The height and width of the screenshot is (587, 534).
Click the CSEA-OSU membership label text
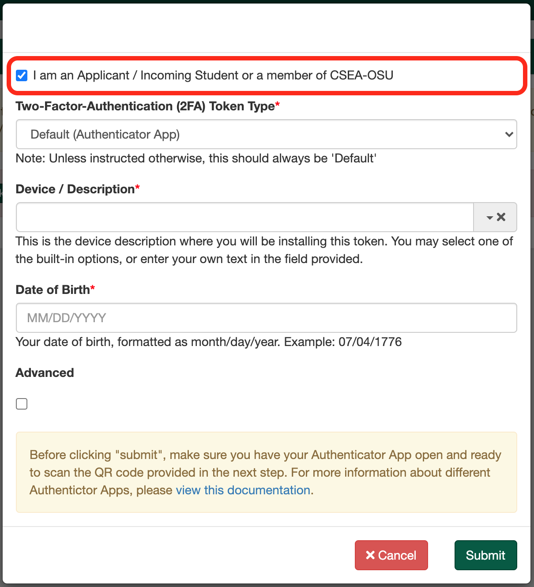[213, 75]
